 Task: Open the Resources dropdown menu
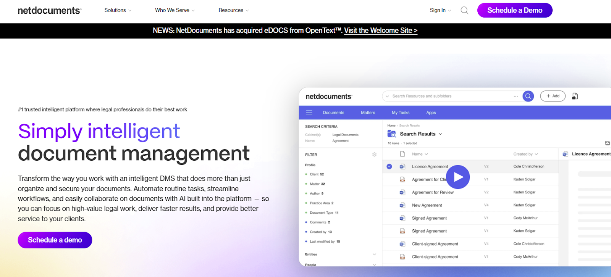coord(234,10)
